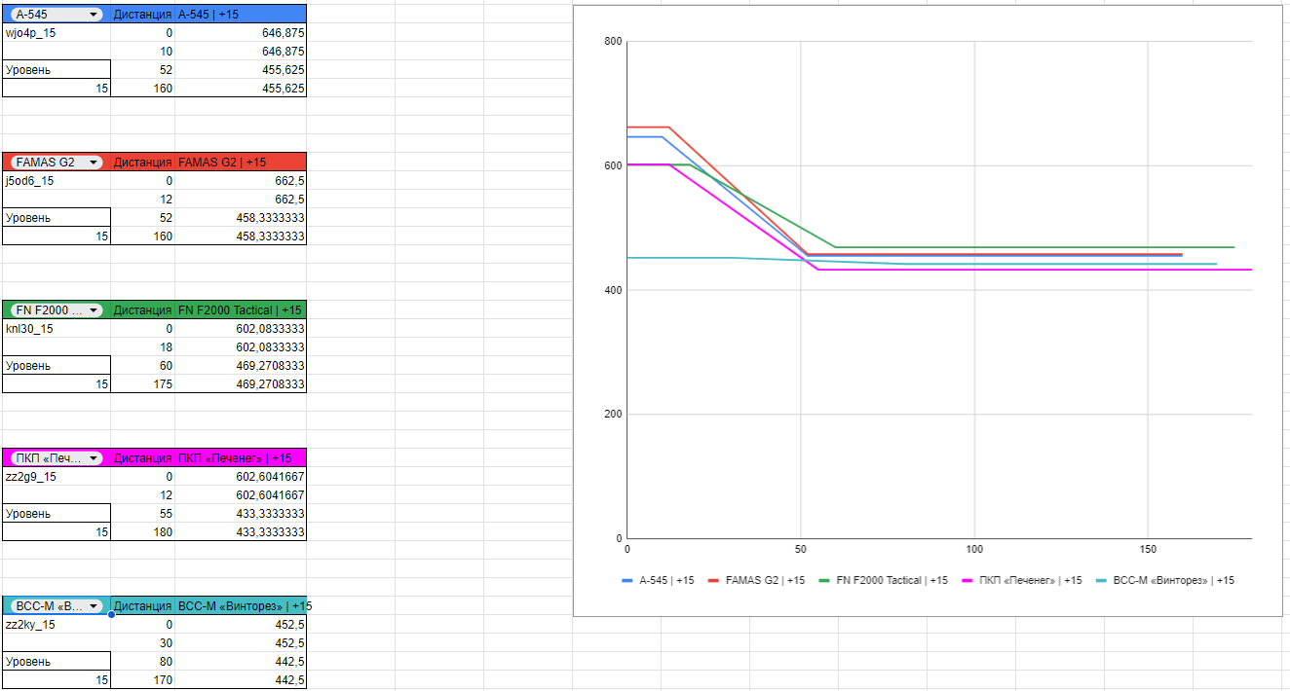Click the ПКП «Печенег» | +15 header cell

[x=241, y=457]
